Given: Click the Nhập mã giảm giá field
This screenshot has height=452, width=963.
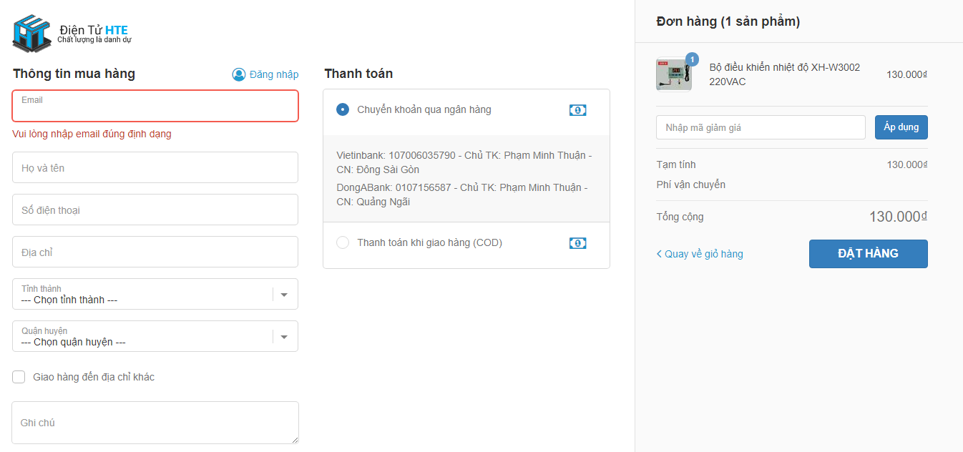Looking at the screenshot, I should click(x=761, y=127).
